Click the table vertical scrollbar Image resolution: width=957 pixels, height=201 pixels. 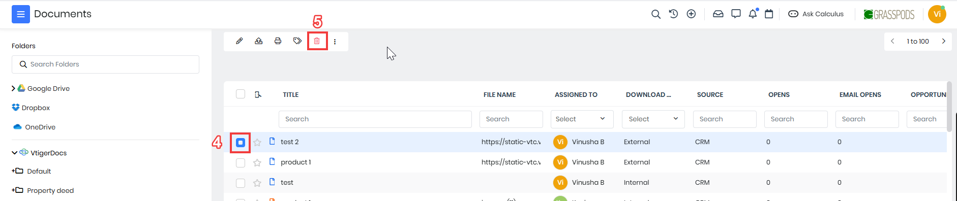pyautogui.click(x=949, y=107)
